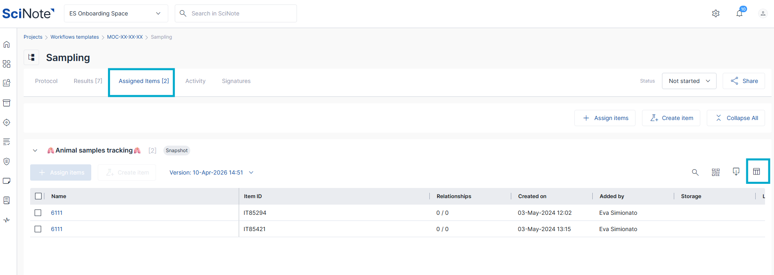Open the user profile avatar

click(x=763, y=13)
